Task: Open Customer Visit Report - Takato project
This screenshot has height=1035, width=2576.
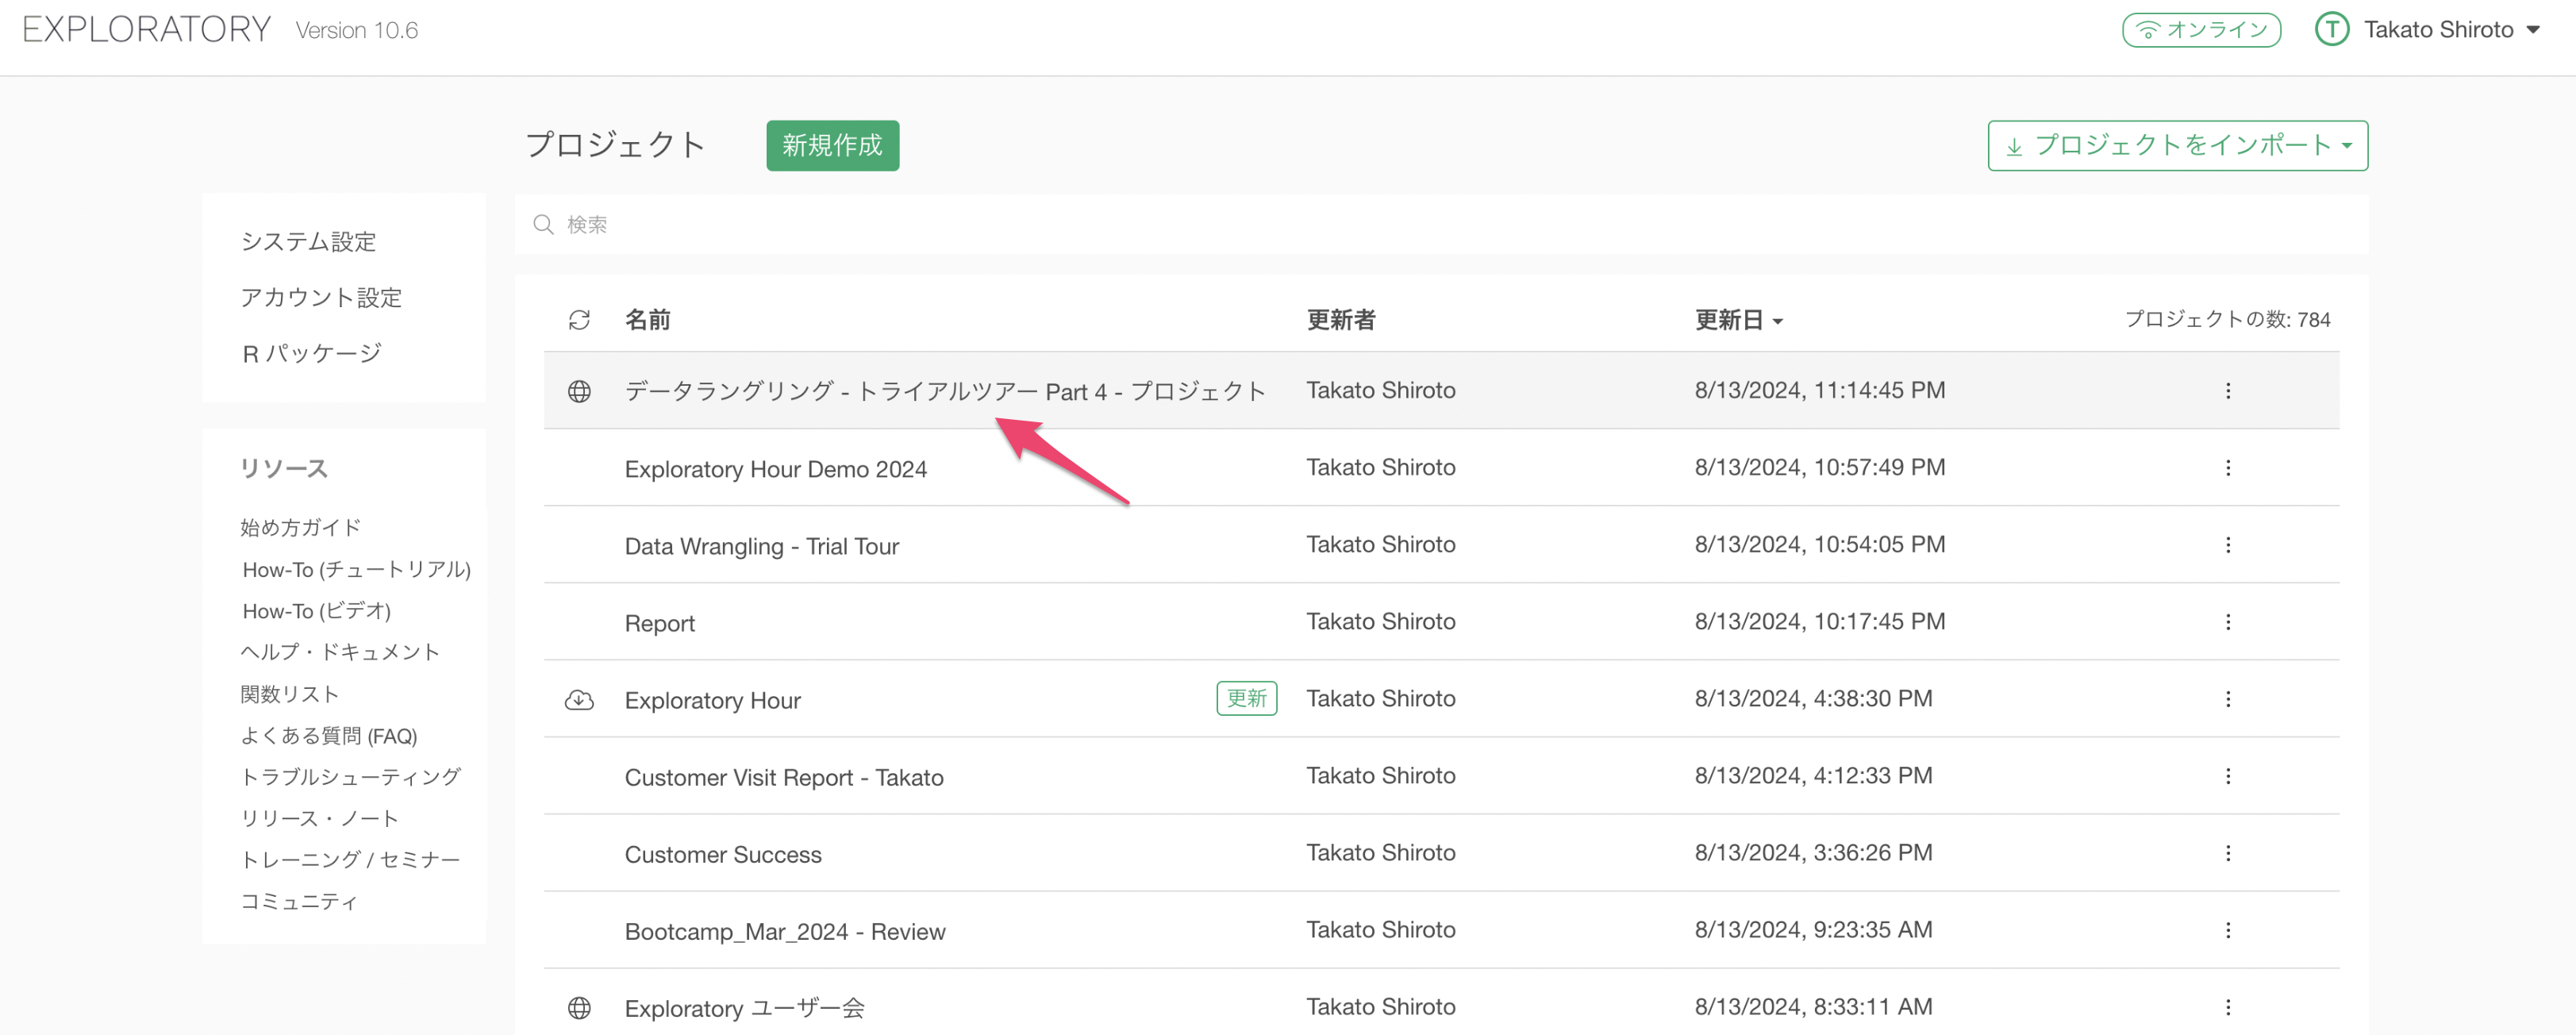Action: [783, 777]
